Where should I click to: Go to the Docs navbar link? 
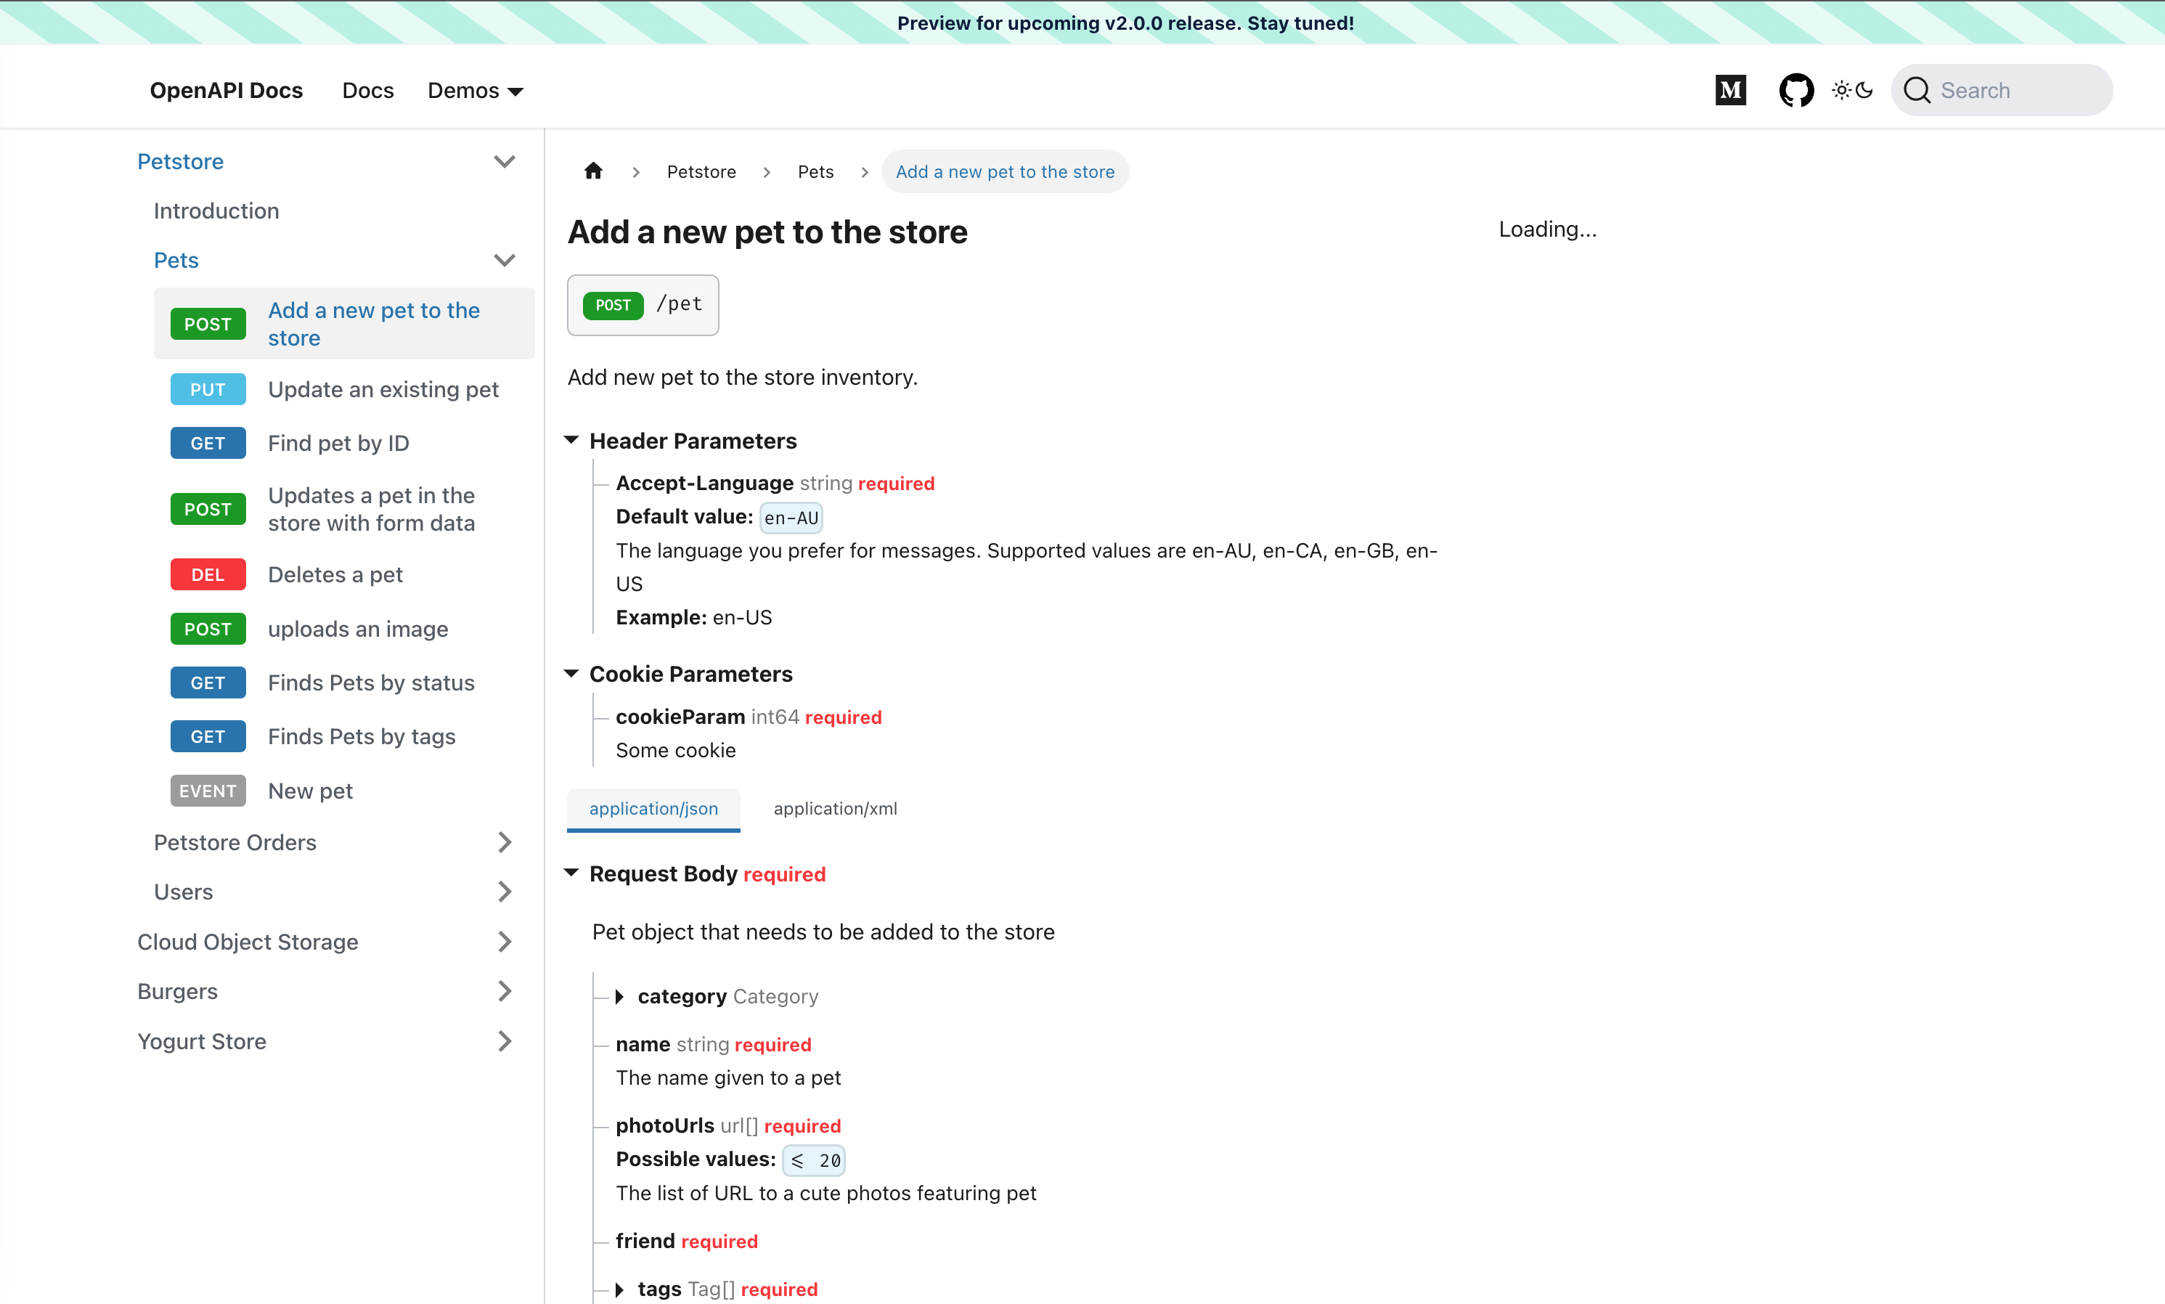(x=367, y=91)
